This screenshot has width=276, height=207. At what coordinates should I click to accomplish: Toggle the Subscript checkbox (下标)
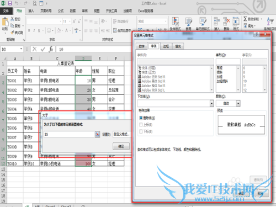[141, 131]
